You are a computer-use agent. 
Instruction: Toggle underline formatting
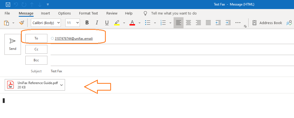(x=107, y=23)
